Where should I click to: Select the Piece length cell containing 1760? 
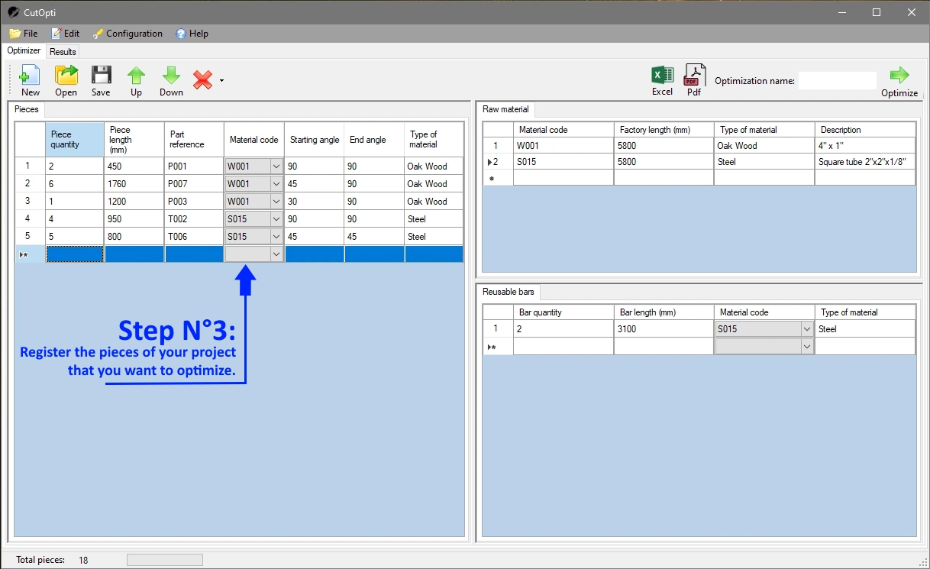coord(134,184)
